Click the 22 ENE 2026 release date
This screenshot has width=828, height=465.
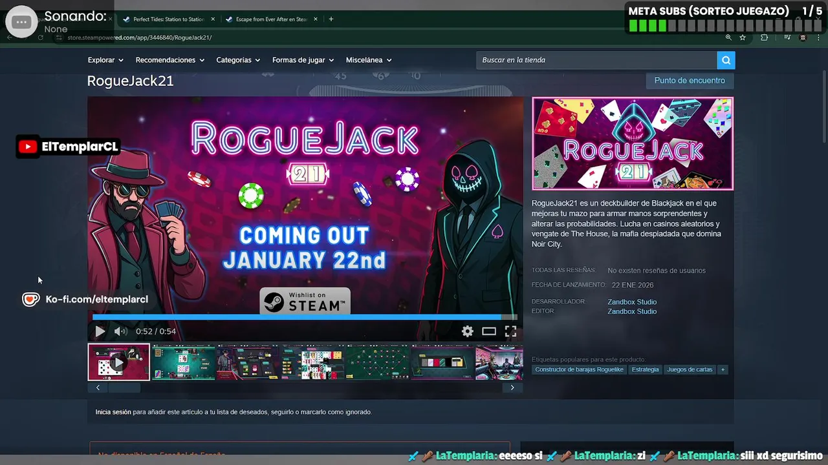(x=633, y=285)
